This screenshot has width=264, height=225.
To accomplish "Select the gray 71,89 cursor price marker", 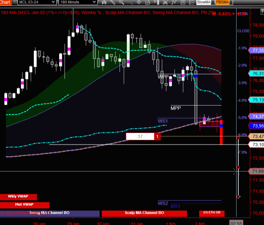I will coord(256,171).
